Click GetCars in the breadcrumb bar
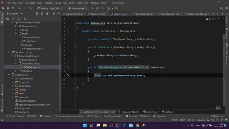229x129 pixels. pyautogui.click(x=168, y=112)
